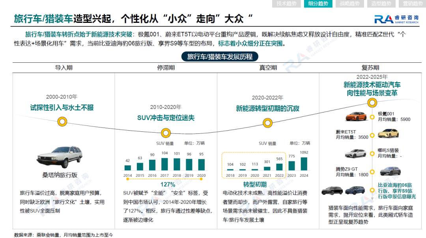Click the 2015 bar labeled 63
The image size is (426, 238).
[x=140, y=167]
